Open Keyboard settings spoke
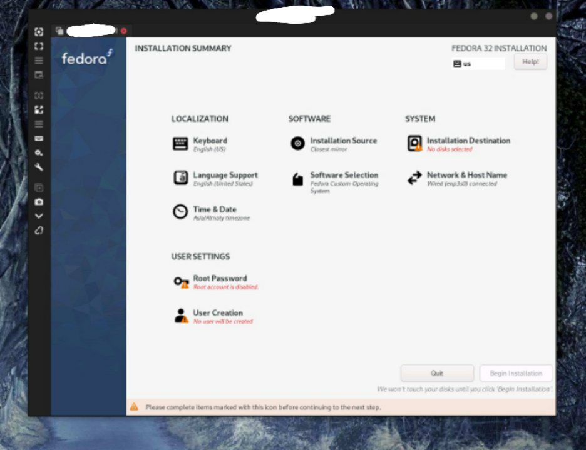 [x=200, y=144]
